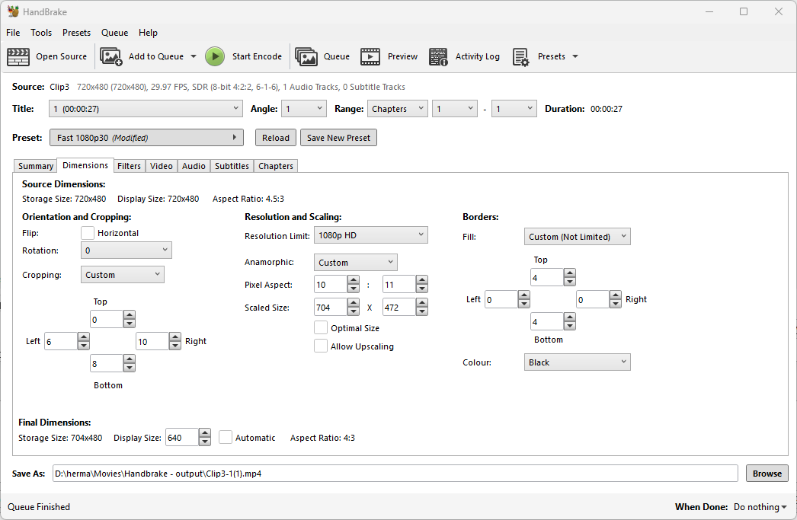Screen dimensions: 797x520
Task: Click the Queue Finished status text
Action: tap(39, 507)
